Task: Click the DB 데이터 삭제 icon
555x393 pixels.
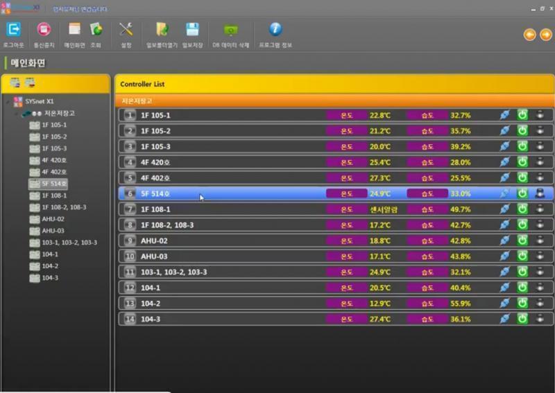Action: click(231, 30)
